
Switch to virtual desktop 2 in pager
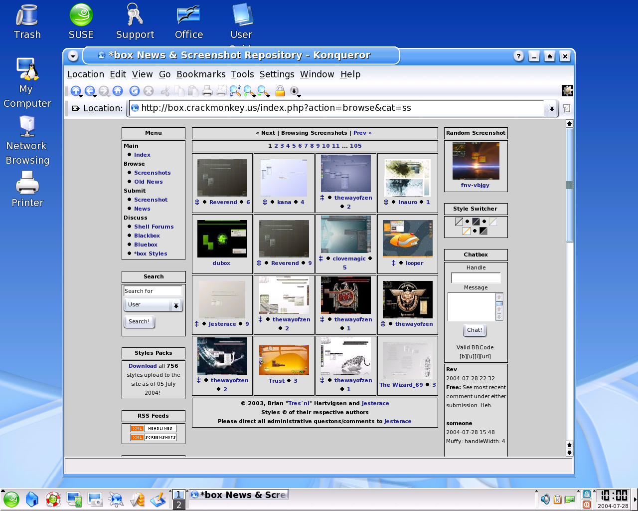[178, 505]
